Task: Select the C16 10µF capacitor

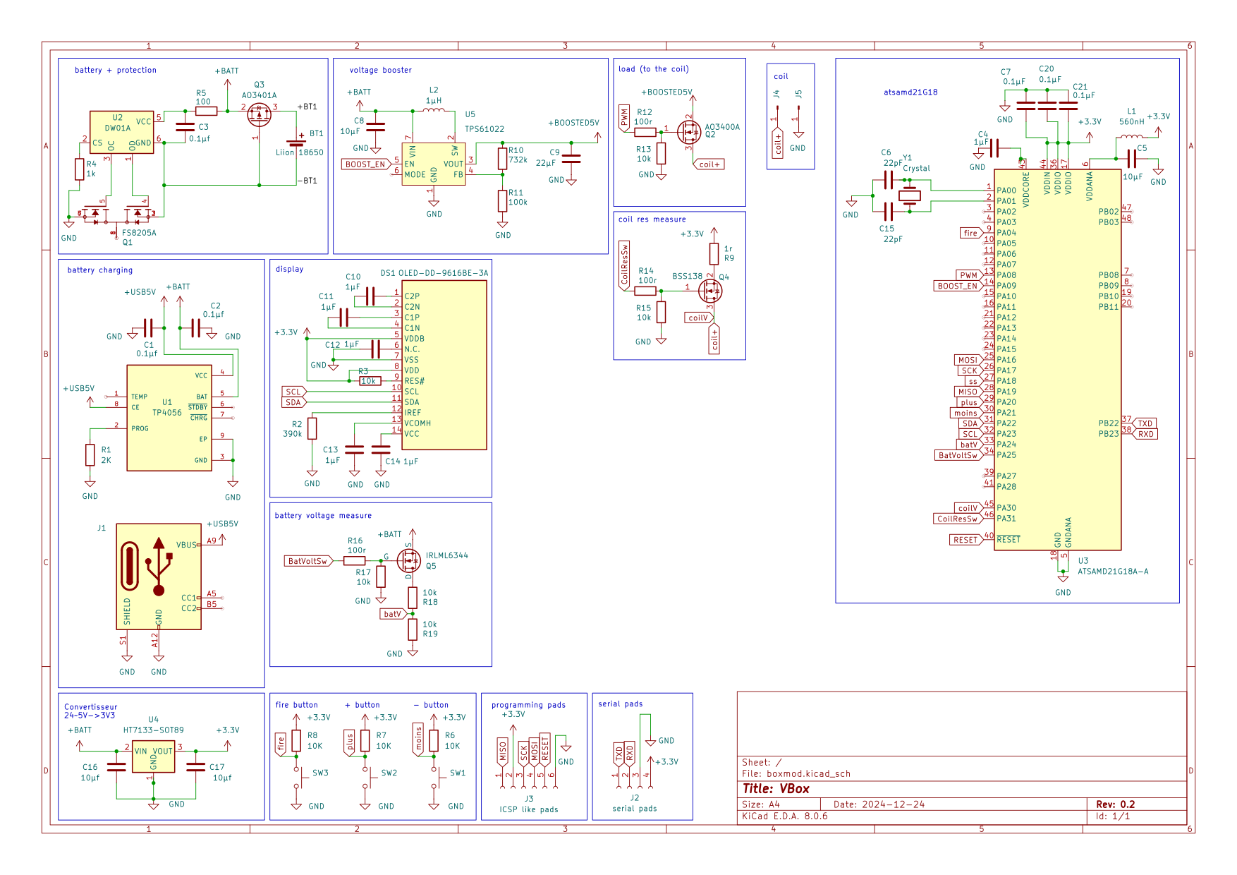Action: 116,767
